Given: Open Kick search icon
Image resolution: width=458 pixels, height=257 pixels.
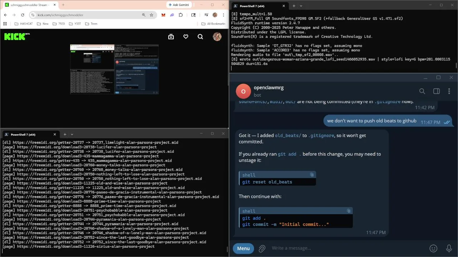Looking at the screenshot, I should (x=200, y=36).
